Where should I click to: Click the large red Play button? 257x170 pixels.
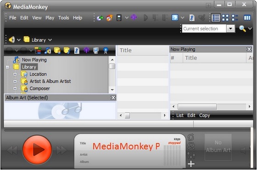[37, 149]
